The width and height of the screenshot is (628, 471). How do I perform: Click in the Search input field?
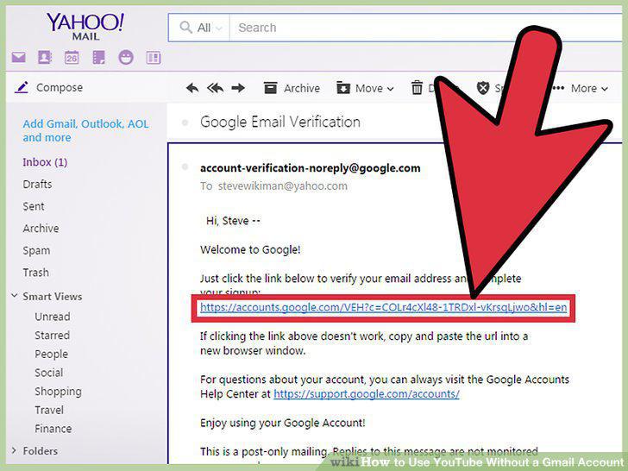tap(428, 28)
